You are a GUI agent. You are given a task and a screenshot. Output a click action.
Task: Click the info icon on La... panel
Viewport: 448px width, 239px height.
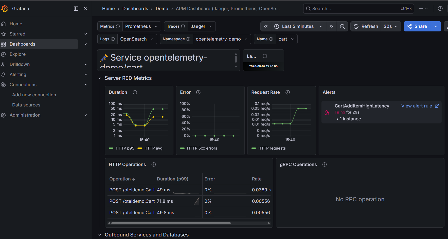[265, 56]
